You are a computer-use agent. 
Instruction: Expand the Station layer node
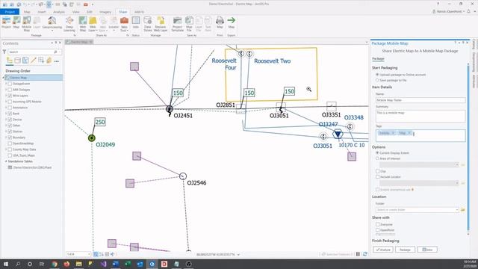6,132
